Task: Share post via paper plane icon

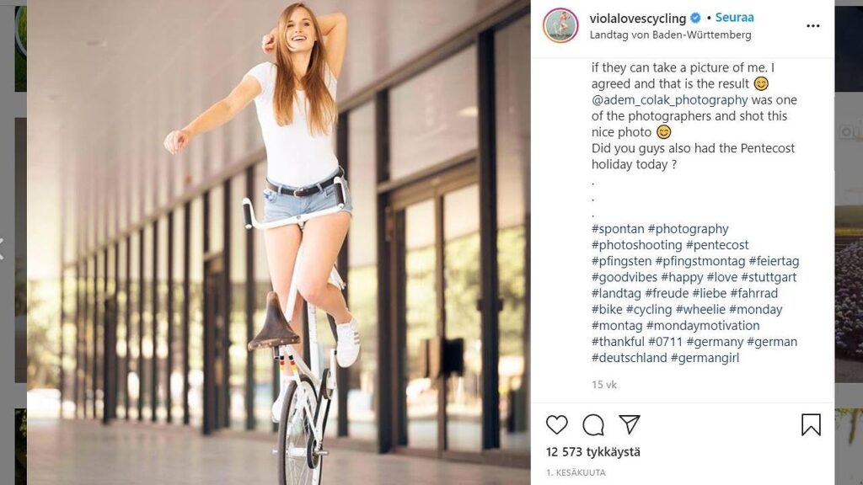Action: point(629,424)
